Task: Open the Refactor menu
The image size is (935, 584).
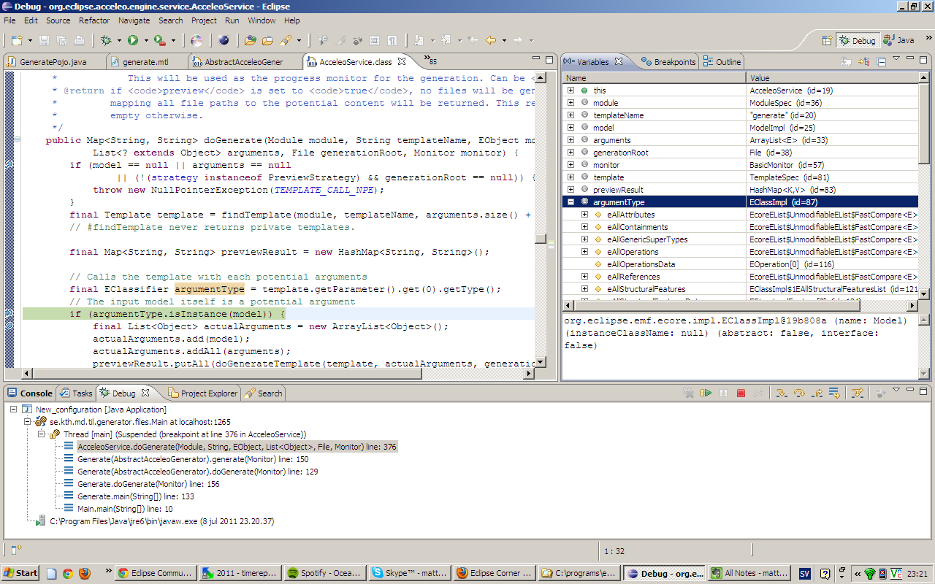Action: (94, 20)
